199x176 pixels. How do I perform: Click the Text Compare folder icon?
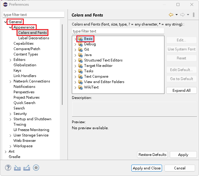(x=80, y=76)
